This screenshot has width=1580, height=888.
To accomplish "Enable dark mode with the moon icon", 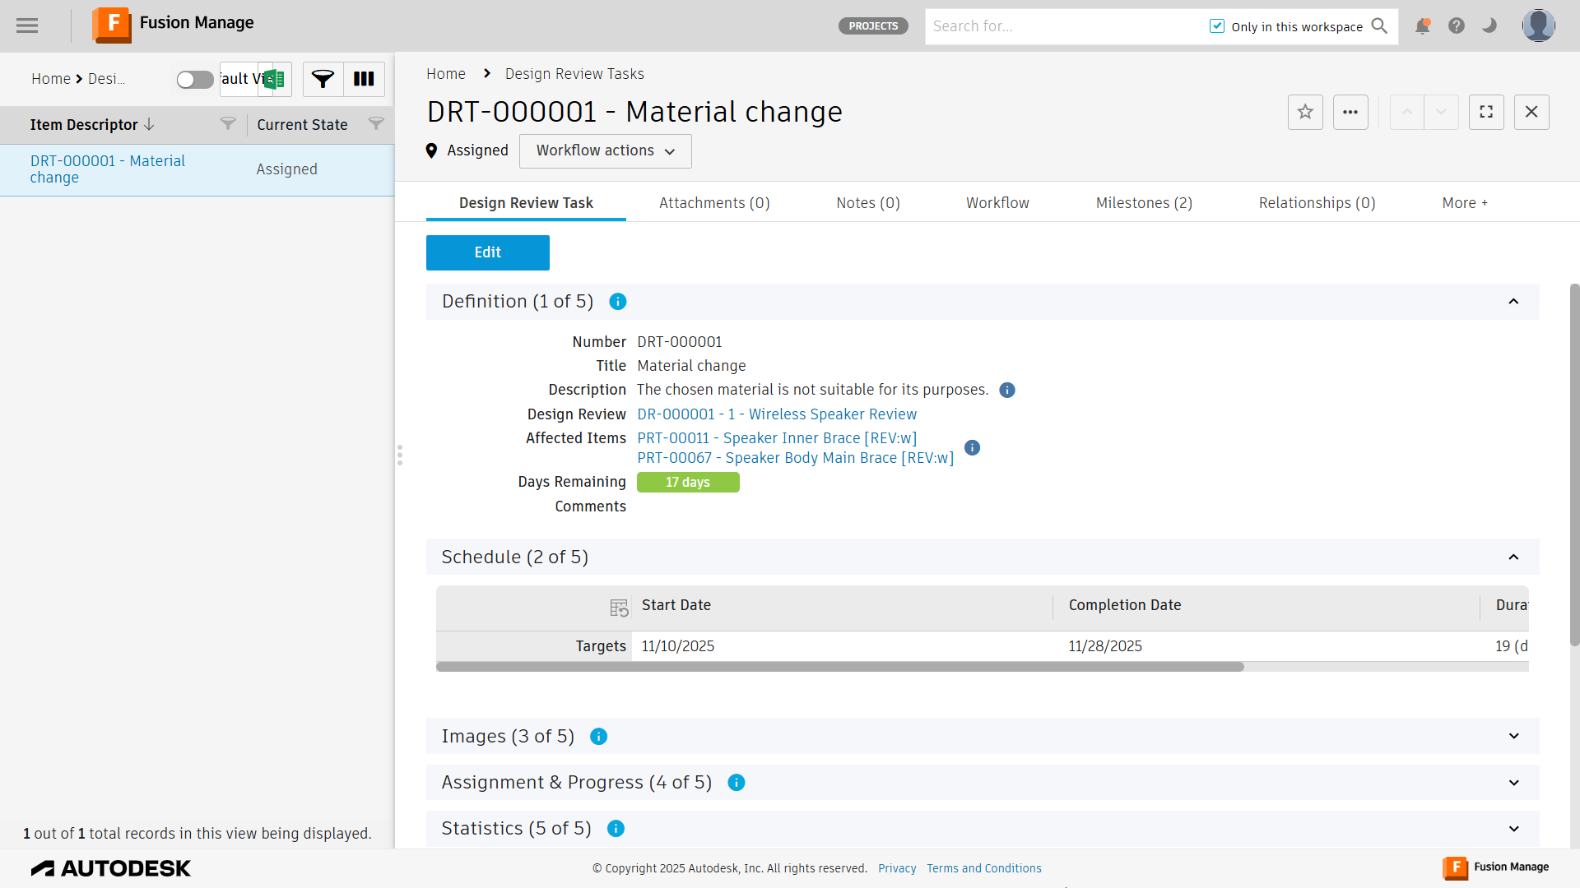I will point(1489,25).
